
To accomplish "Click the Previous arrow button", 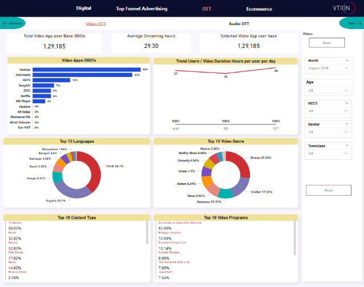I will [x=14, y=23].
